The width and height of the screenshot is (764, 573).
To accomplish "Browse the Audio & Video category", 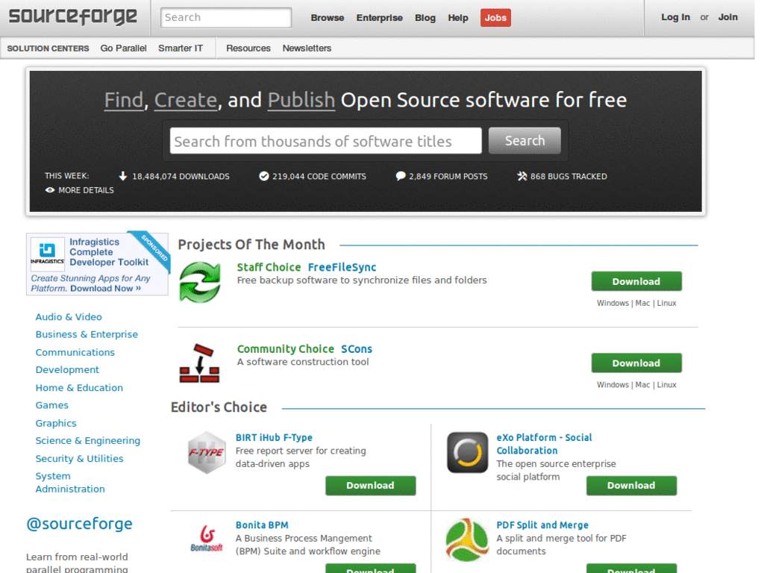I will (69, 316).
